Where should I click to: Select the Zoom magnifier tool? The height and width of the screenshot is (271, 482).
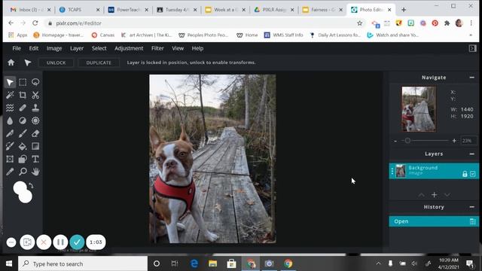click(23, 172)
